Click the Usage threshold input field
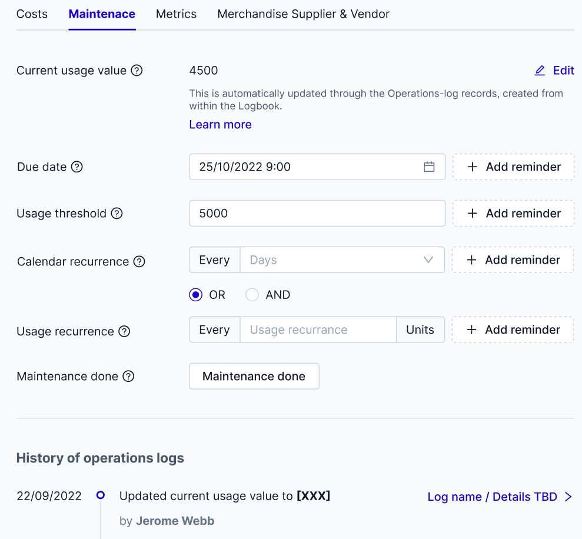The image size is (582, 539). (317, 214)
